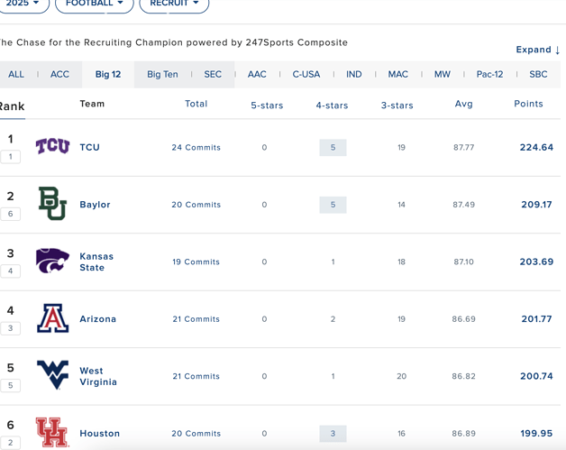The height and width of the screenshot is (450, 566).
Task: Switch to the SEC conference tab
Action: pyautogui.click(x=213, y=74)
